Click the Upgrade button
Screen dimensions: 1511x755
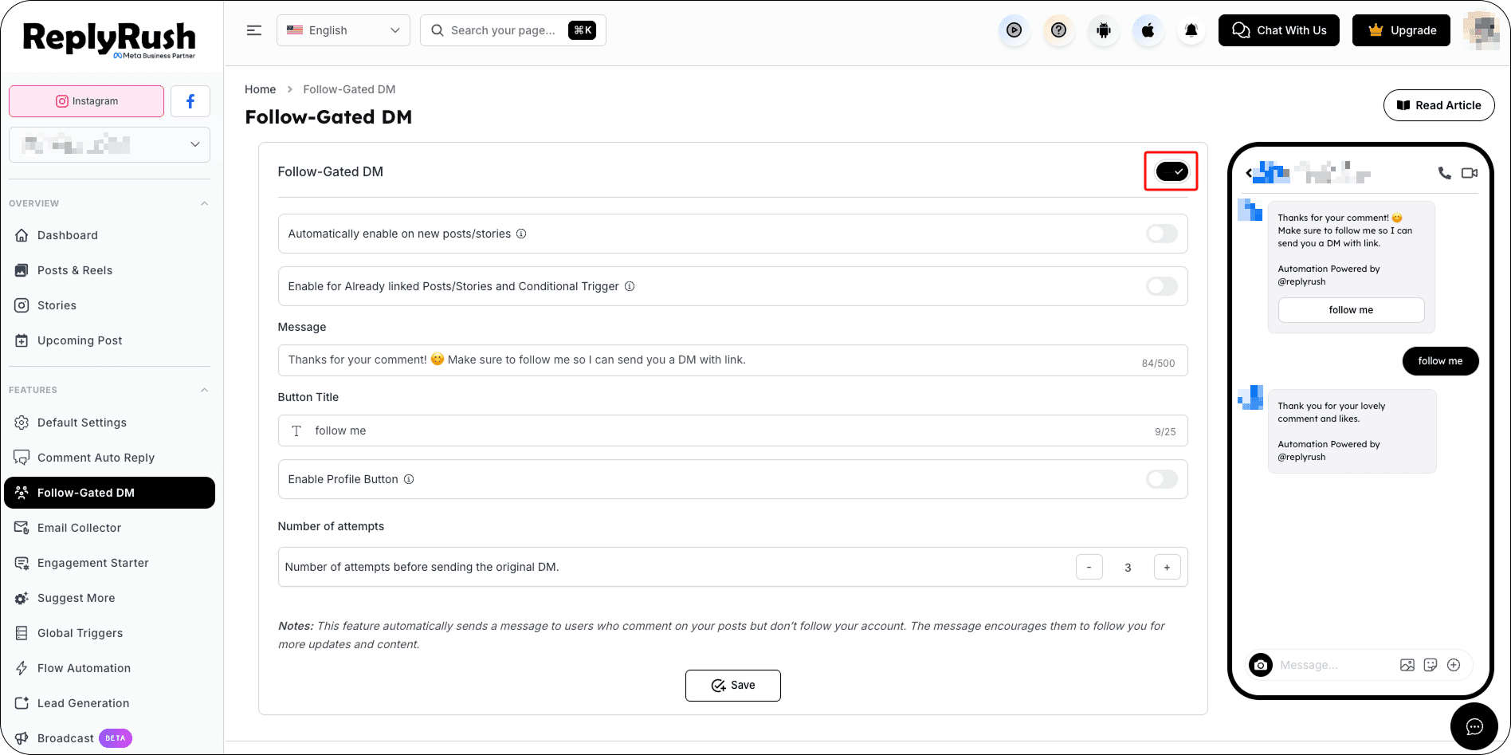pyautogui.click(x=1401, y=30)
